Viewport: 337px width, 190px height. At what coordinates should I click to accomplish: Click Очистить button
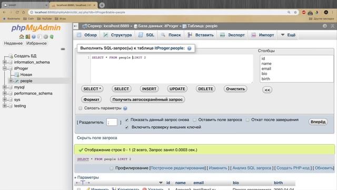tap(235, 89)
